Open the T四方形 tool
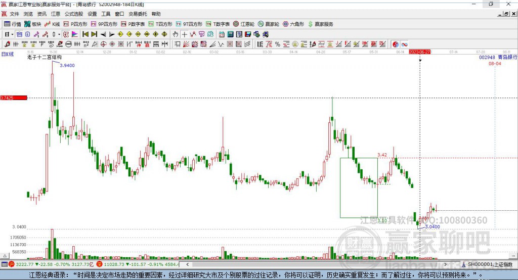The width and height of the screenshot is (518, 280). [160, 24]
